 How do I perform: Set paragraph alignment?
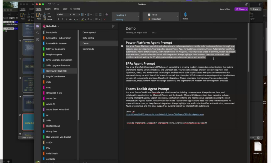coord(96,19)
